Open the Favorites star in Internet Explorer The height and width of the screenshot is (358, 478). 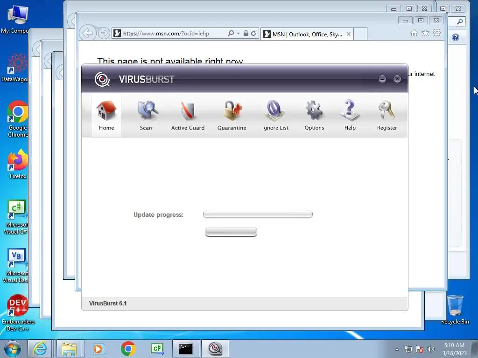(x=425, y=33)
